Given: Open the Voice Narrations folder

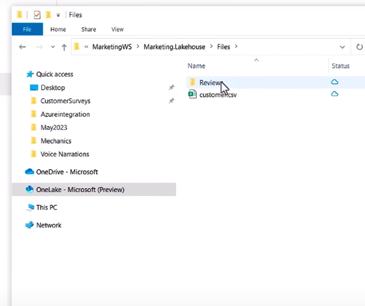Looking at the screenshot, I should click(x=65, y=154).
